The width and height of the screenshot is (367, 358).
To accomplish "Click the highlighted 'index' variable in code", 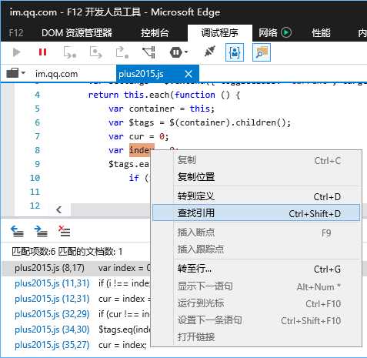I will point(142,150).
